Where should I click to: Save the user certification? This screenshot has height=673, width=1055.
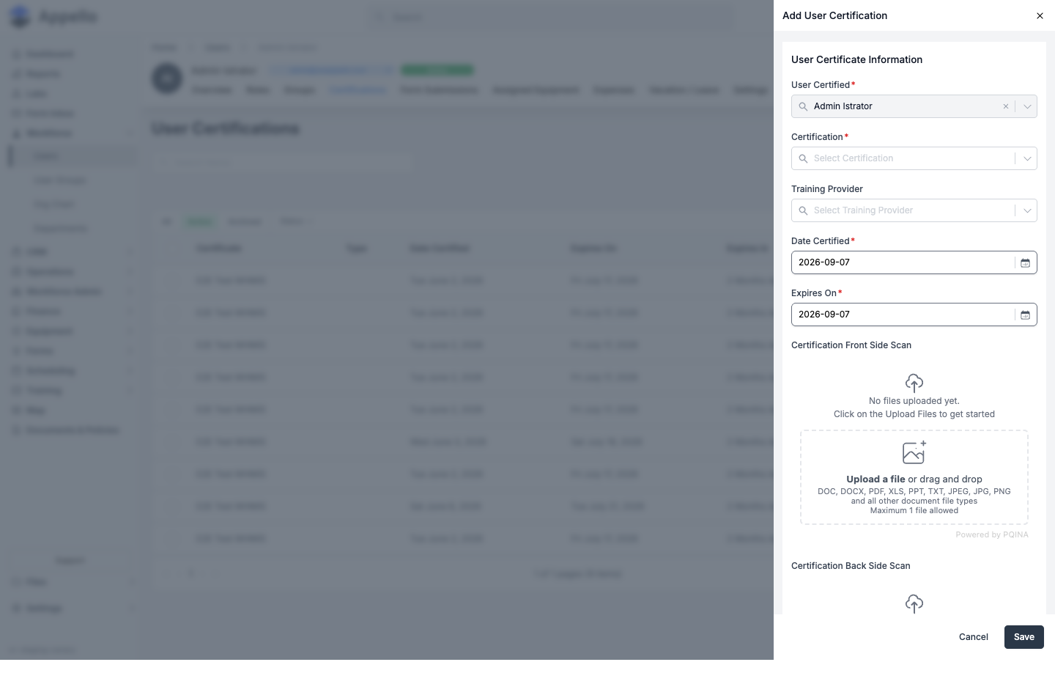(1024, 637)
